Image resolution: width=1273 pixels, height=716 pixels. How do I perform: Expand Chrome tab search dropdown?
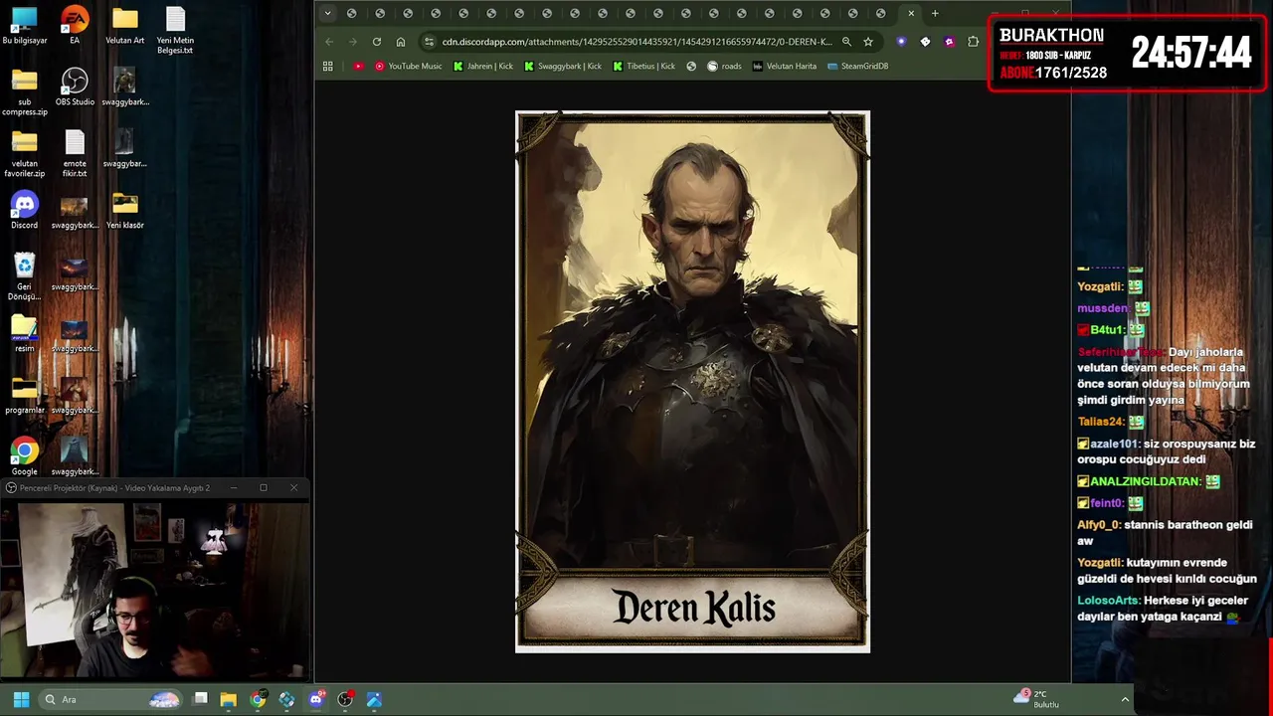coord(327,14)
